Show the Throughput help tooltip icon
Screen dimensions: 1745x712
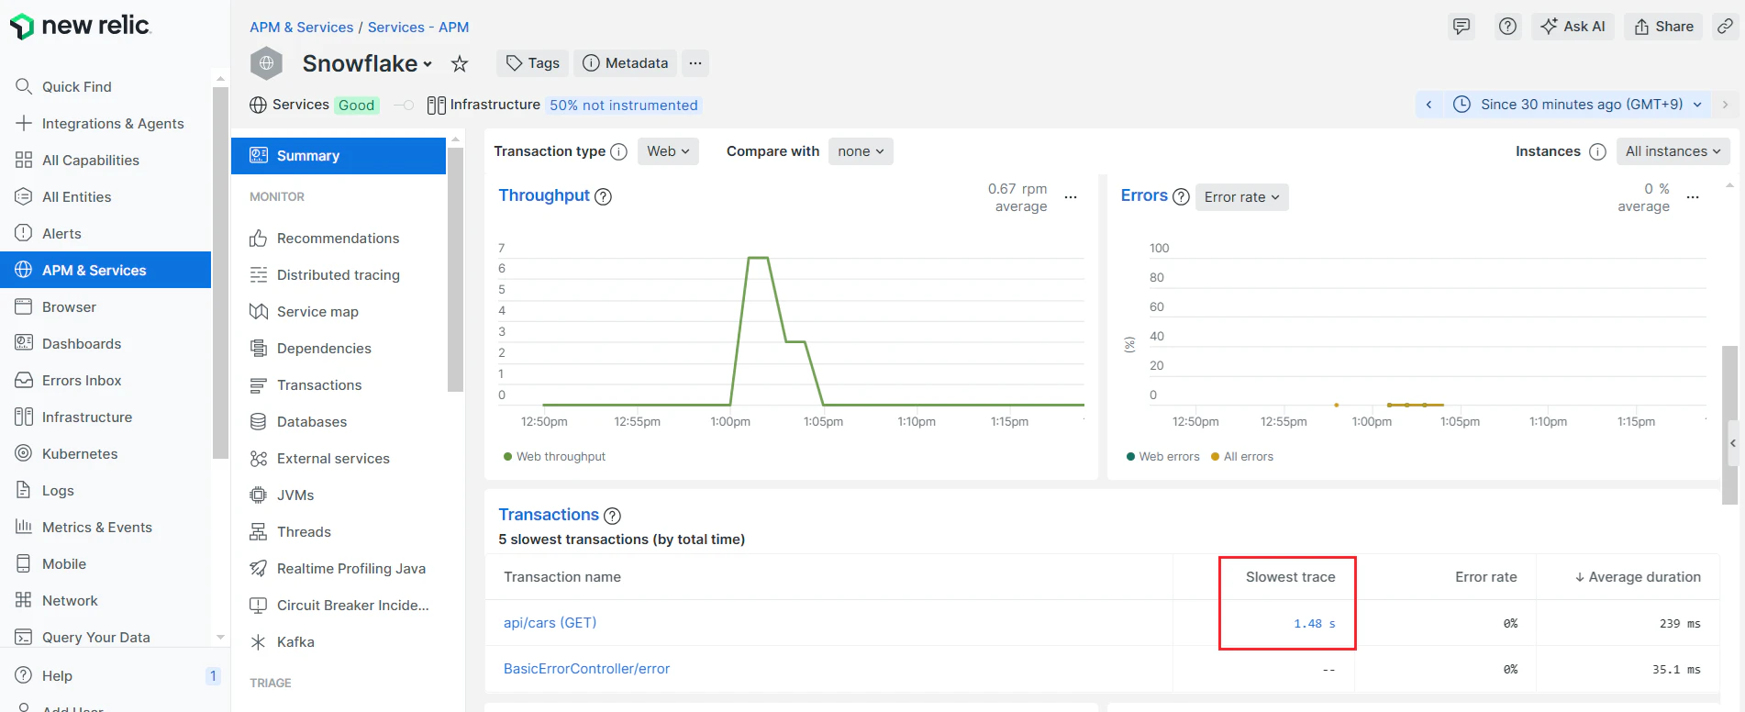(603, 196)
